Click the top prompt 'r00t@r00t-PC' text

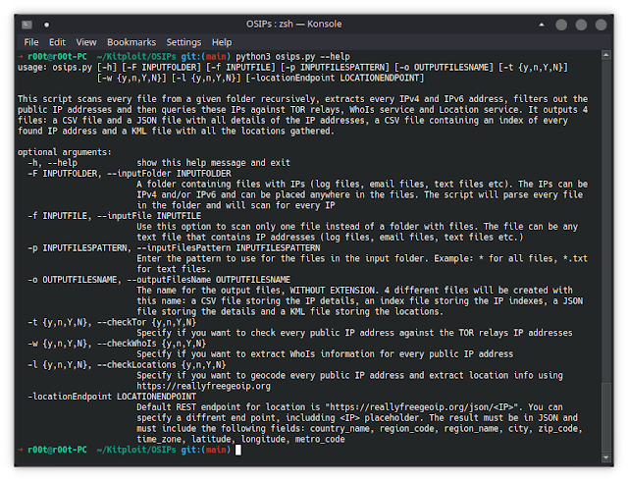click(57, 57)
